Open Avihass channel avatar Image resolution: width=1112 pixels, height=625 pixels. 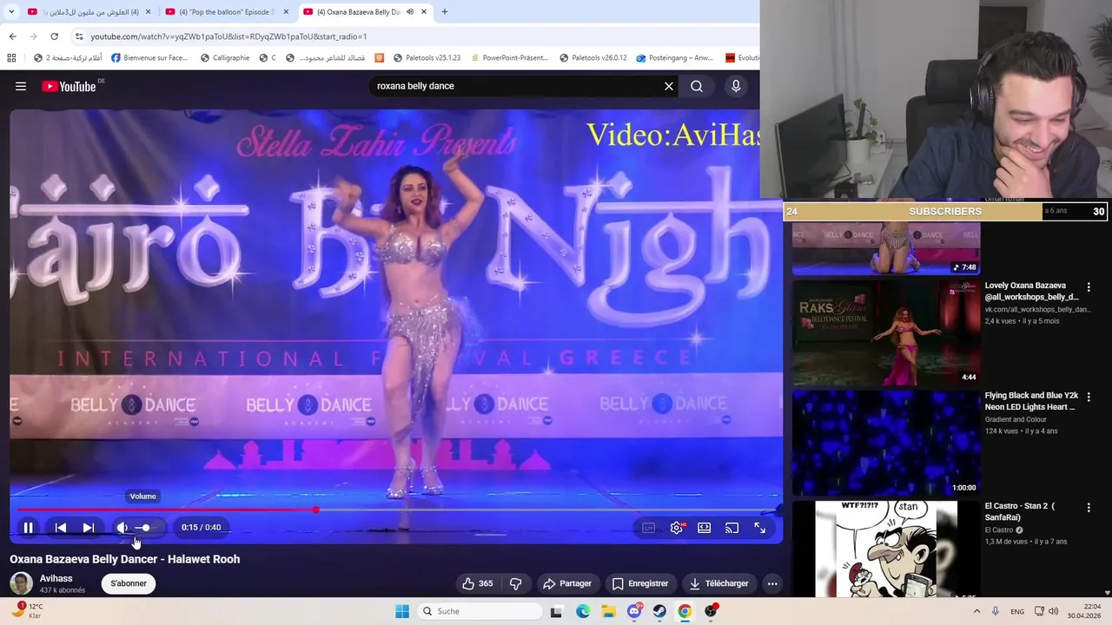(21, 583)
